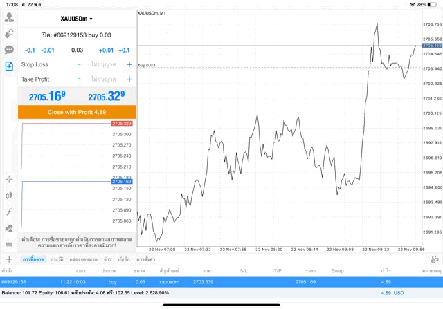Expand the XAUUSDm symbol dropdown
Image resolution: width=443 pixels, height=309 pixels.
(76, 19)
